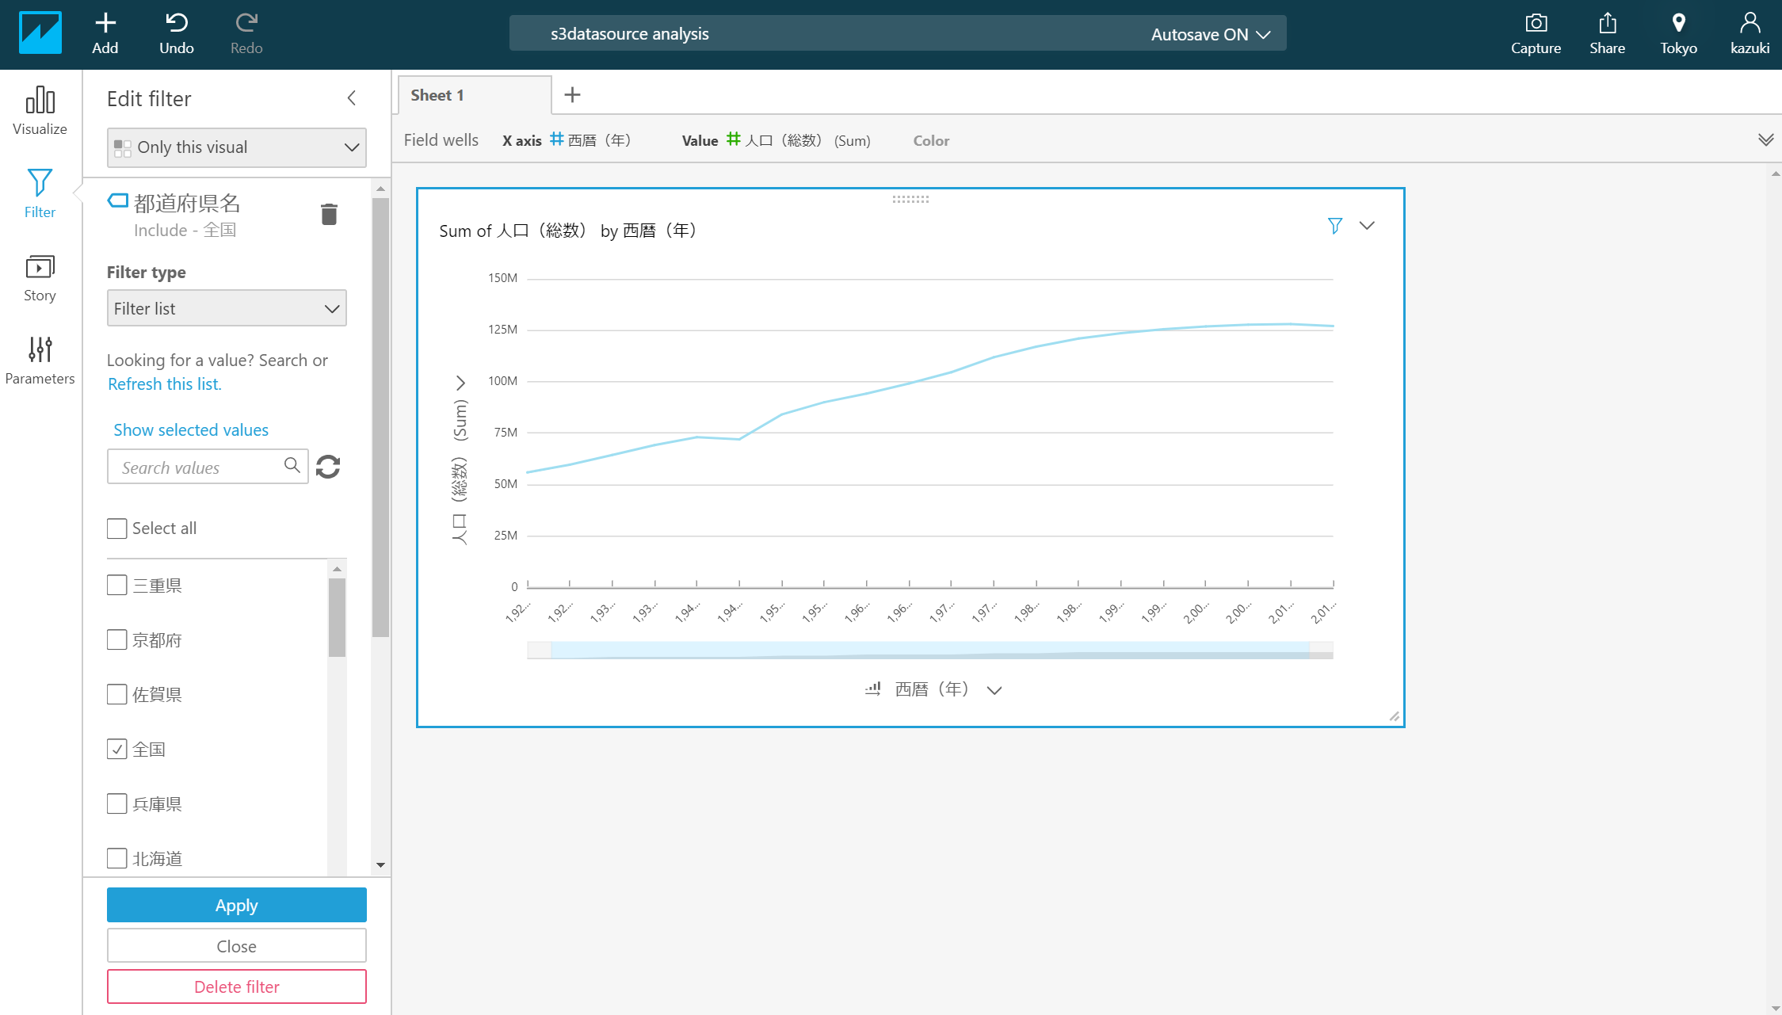
Task: Apply the current filter settings
Action: click(236, 904)
